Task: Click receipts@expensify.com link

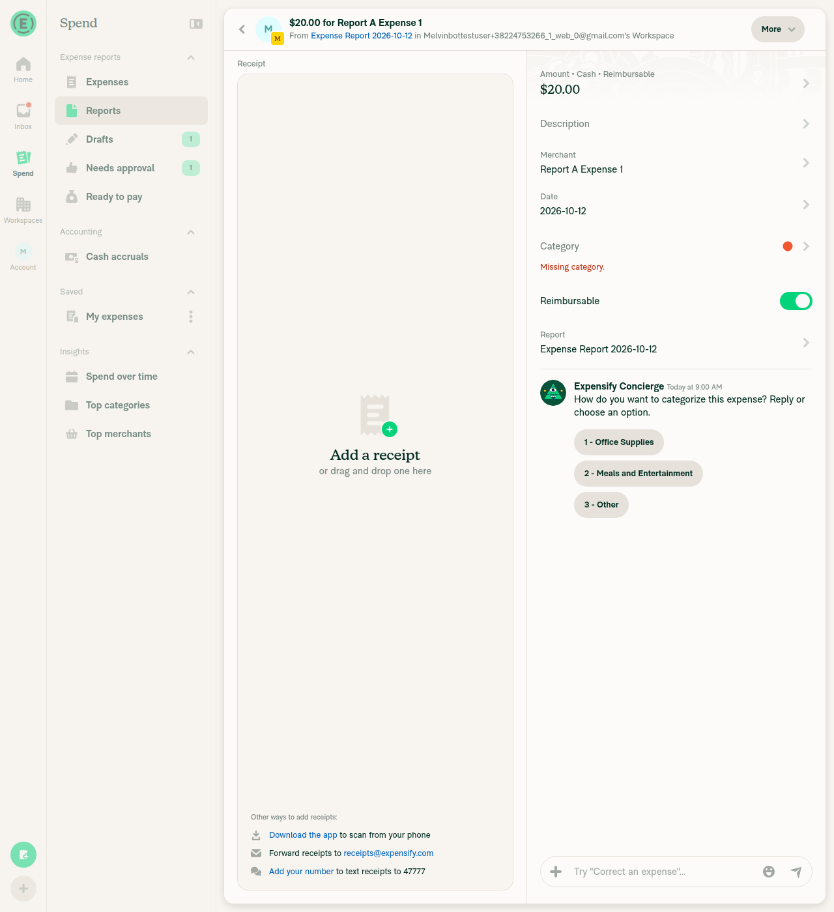Action: [x=388, y=853]
